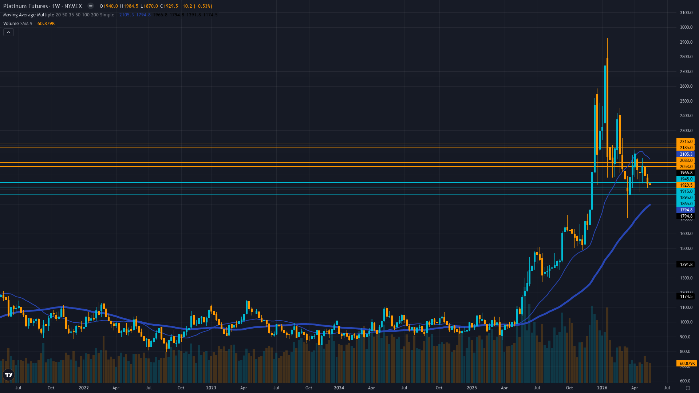Click the 60.879K volume label on price axis
The height and width of the screenshot is (393, 699).
pyautogui.click(x=686, y=364)
